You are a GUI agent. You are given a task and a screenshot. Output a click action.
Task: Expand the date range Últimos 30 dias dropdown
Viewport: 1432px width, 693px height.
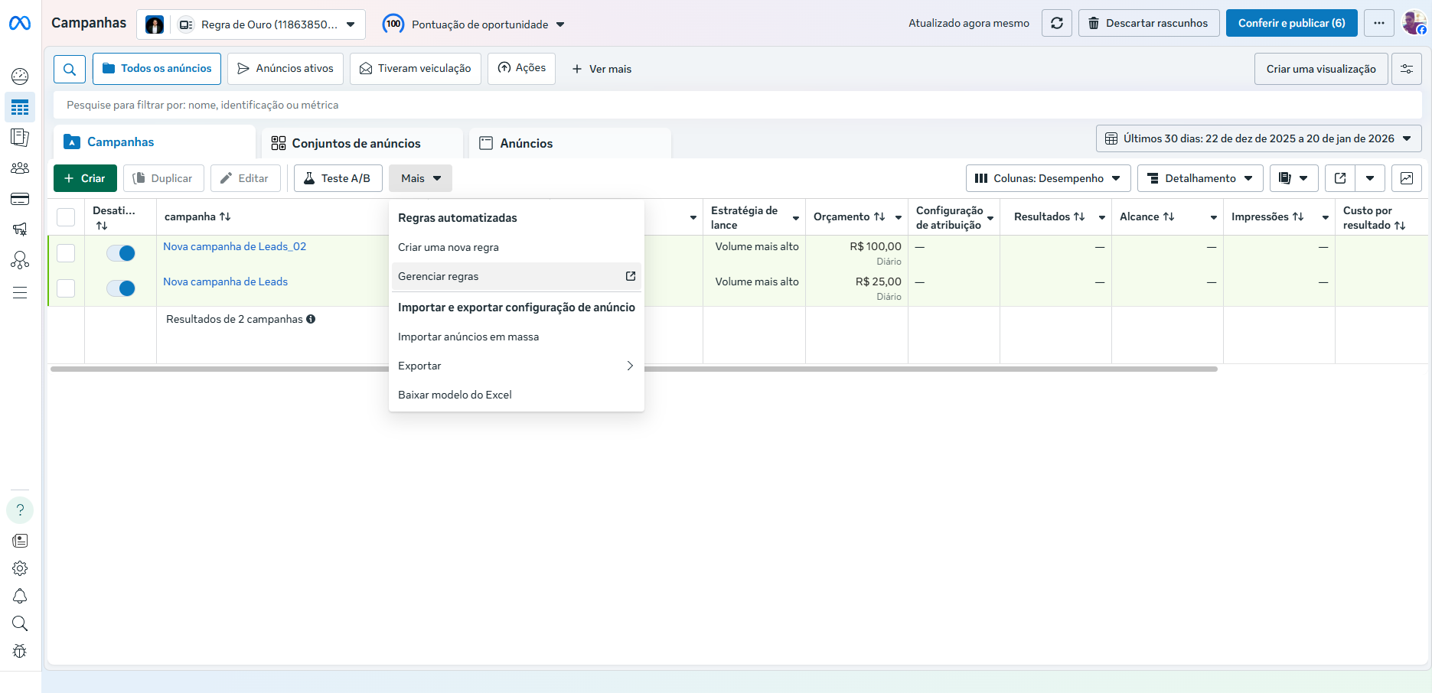point(1259,138)
